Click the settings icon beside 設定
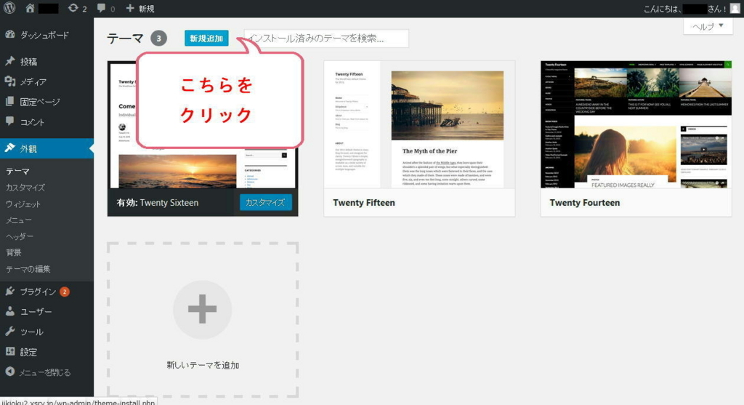This screenshot has width=744, height=405. [10, 351]
